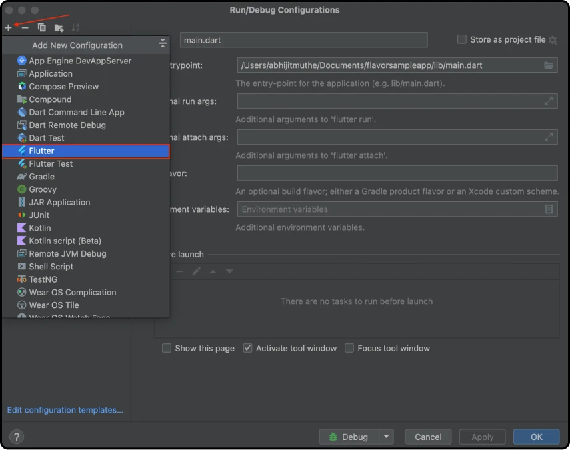Click the Create New Folder icon
This screenshot has height=450, width=570.
tap(59, 27)
